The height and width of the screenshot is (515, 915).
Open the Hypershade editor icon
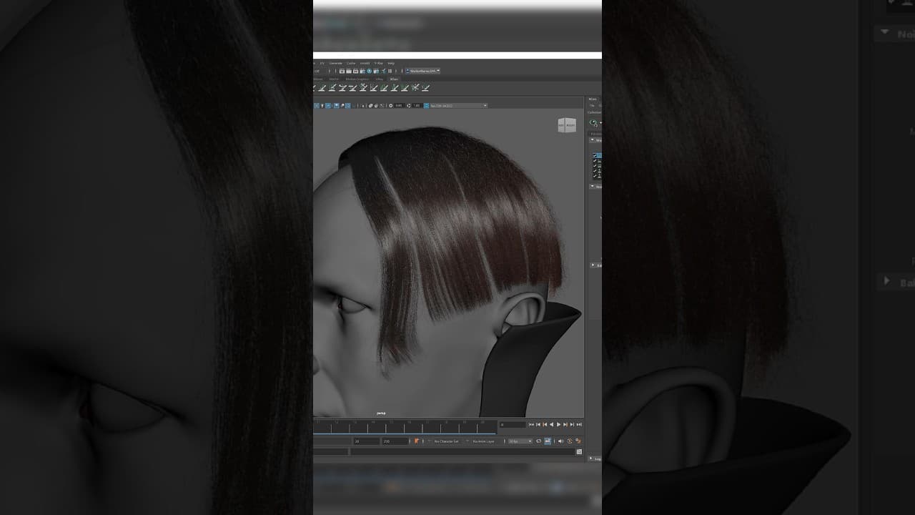coord(370,71)
